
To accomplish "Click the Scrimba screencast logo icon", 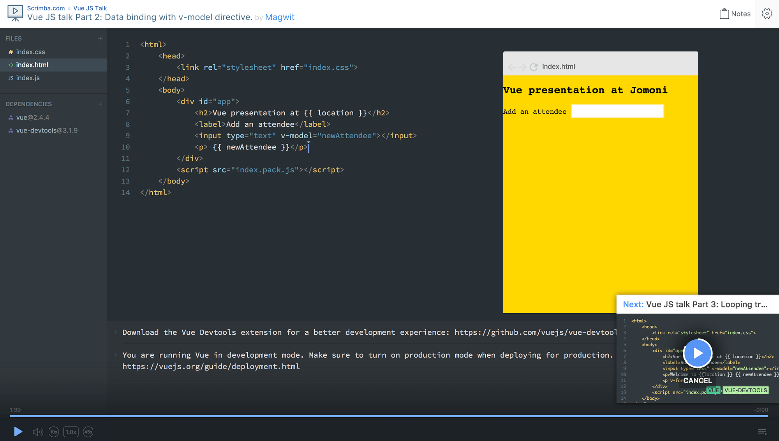I will 15,13.
